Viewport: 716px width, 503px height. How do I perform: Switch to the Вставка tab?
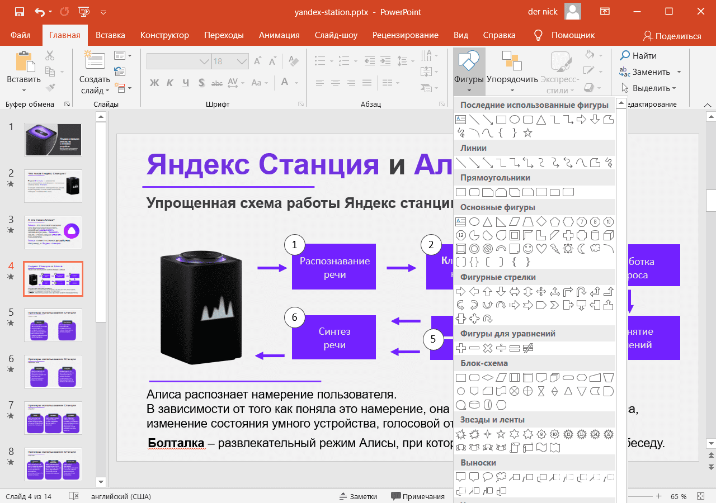pos(110,35)
